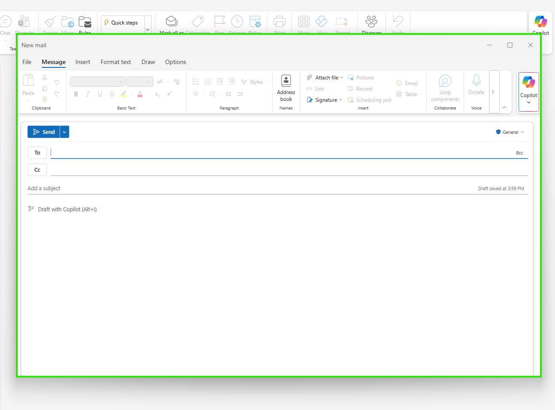The width and height of the screenshot is (555, 410).
Task: Clear formatting with the eraser icon
Action: [176, 82]
